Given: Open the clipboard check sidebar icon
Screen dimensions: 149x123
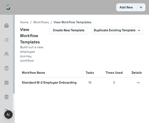Looking at the screenshot, I should click(7, 68).
